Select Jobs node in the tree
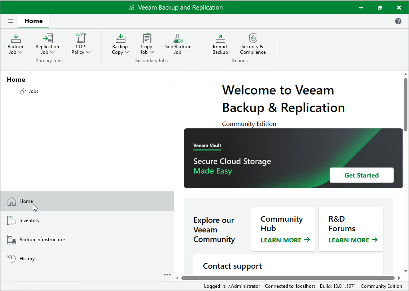The width and height of the screenshot is (409, 291). coord(34,91)
